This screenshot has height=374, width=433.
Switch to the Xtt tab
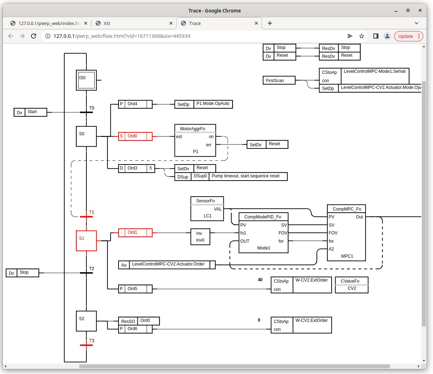tap(132, 23)
